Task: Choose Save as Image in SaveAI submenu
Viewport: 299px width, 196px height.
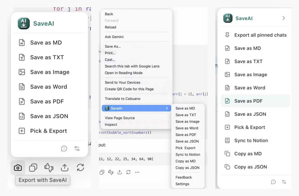Action: point(188,122)
